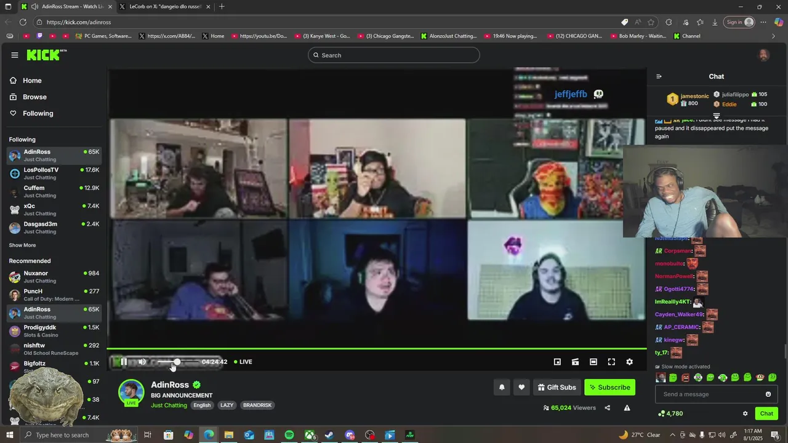This screenshot has height=443, width=788.
Task: Open Steam from the Windows taskbar
Action: 329,435
